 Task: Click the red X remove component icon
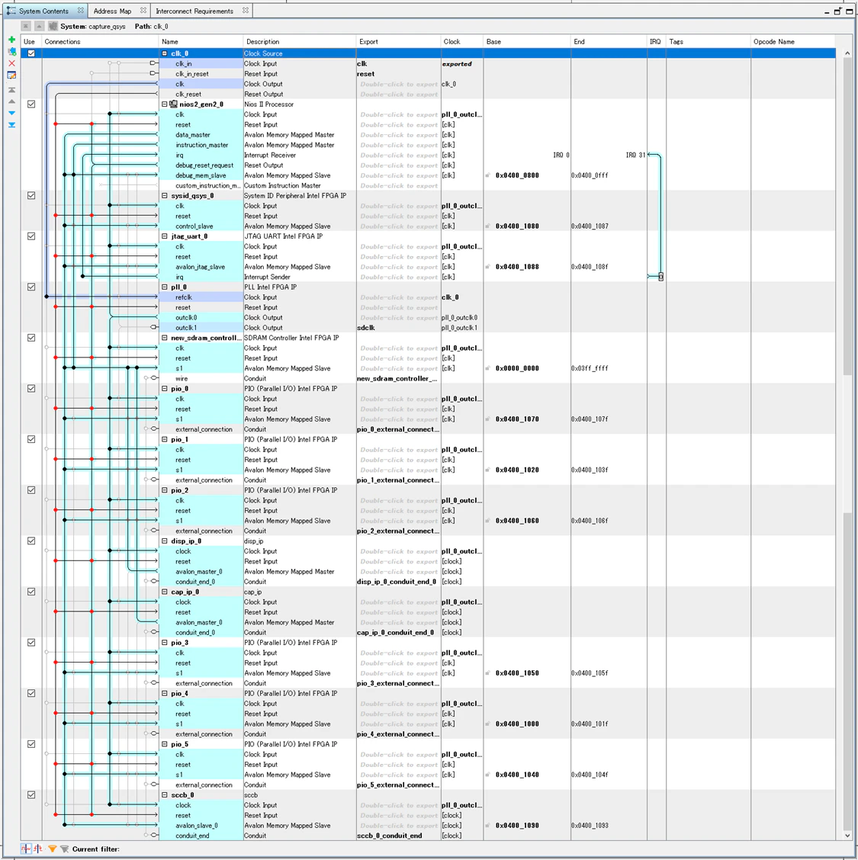[11, 63]
